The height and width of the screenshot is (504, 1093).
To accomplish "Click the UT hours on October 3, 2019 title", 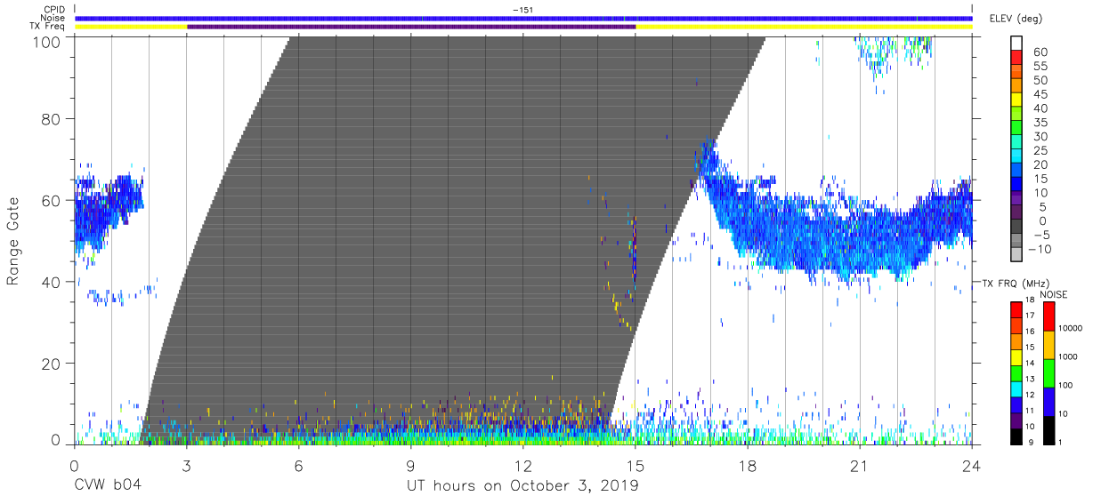I will click(x=522, y=485).
